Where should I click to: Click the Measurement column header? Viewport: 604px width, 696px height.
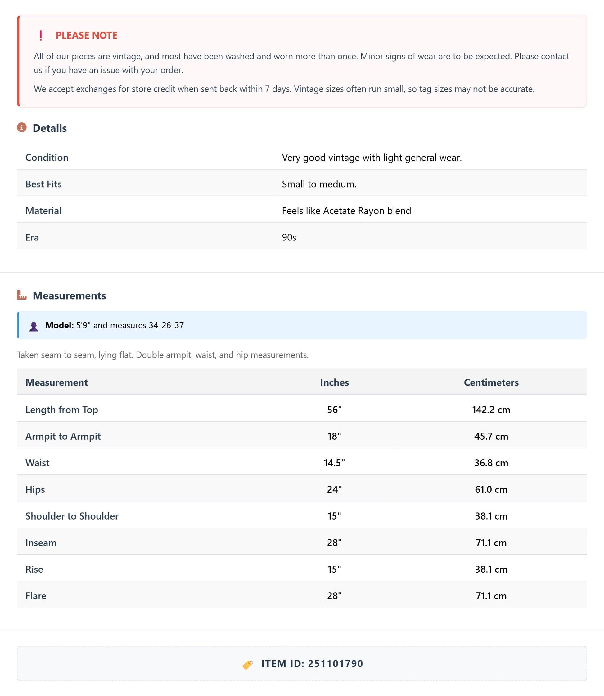coord(56,382)
